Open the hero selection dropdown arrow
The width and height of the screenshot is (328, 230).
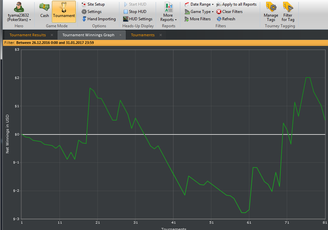click(30, 20)
